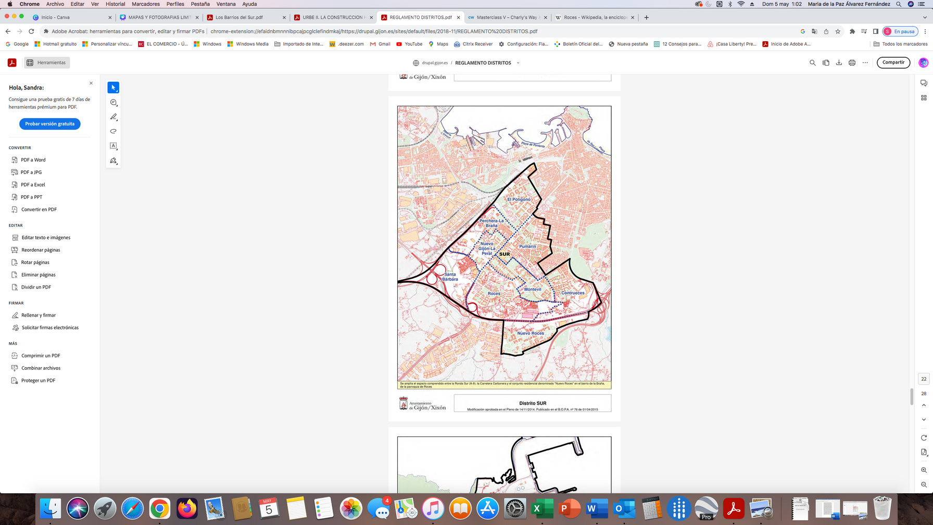933x525 pixels.
Task: Go to next page with down chevron
Action: click(924, 419)
